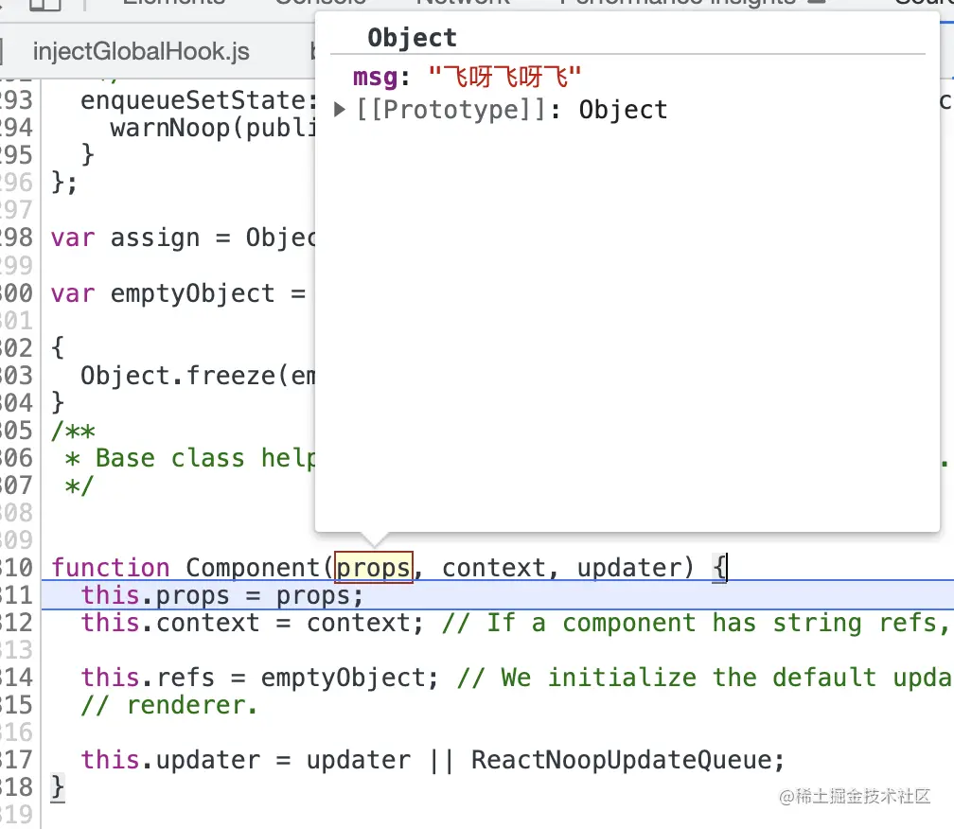Open the injectGlobalHook.js file tab
The width and height of the screenshot is (954, 829).
pyautogui.click(x=141, y=52)
